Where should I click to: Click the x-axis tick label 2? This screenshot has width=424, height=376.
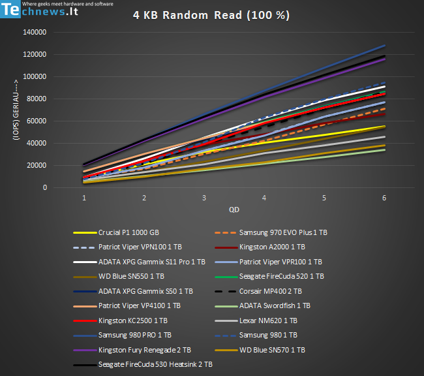(144, 198)
